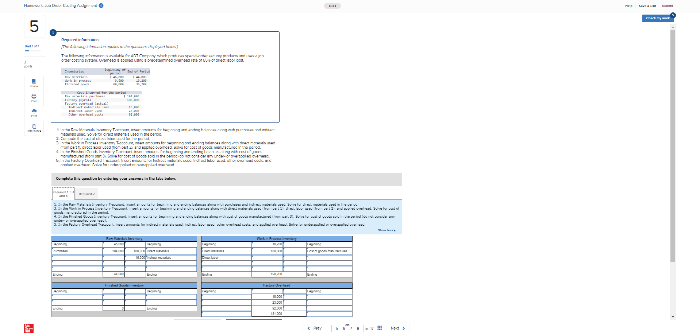Click the Saved status indicator
The height and width of the screenshot is (335, 700).
coord(332,5)
